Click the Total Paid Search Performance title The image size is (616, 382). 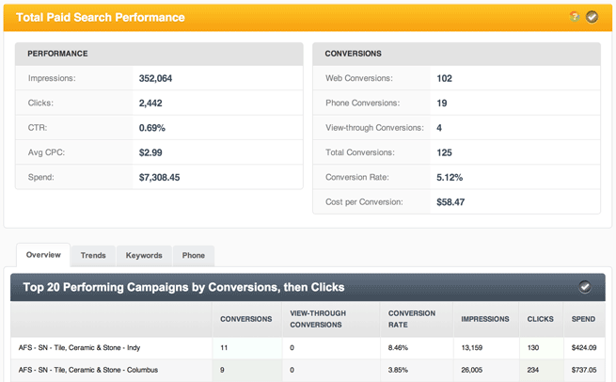pos(101,17)
